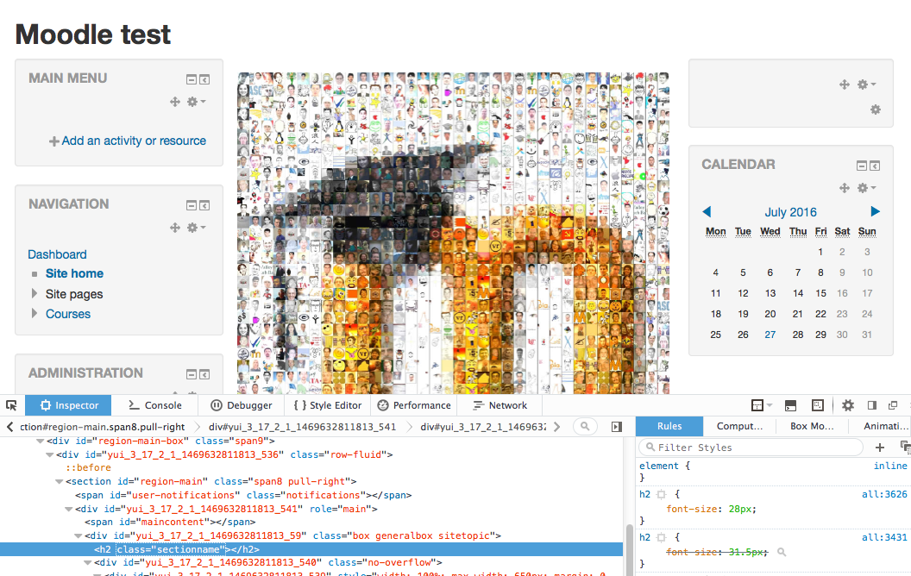Viewport: 911px width, 576px height.
Task: Click the move icon in Calendar block
Action: point(845,188)
